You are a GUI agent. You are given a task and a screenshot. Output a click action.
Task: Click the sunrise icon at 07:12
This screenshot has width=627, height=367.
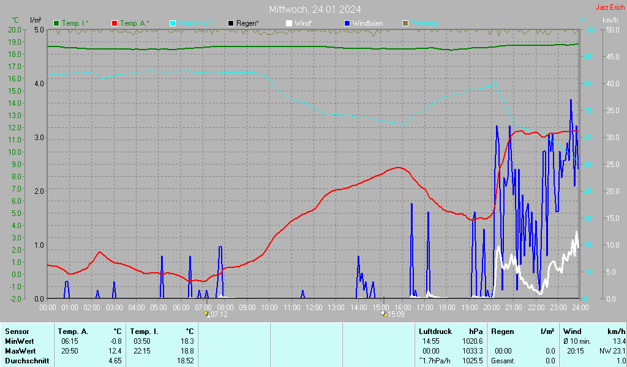click(x=207, y=314)
